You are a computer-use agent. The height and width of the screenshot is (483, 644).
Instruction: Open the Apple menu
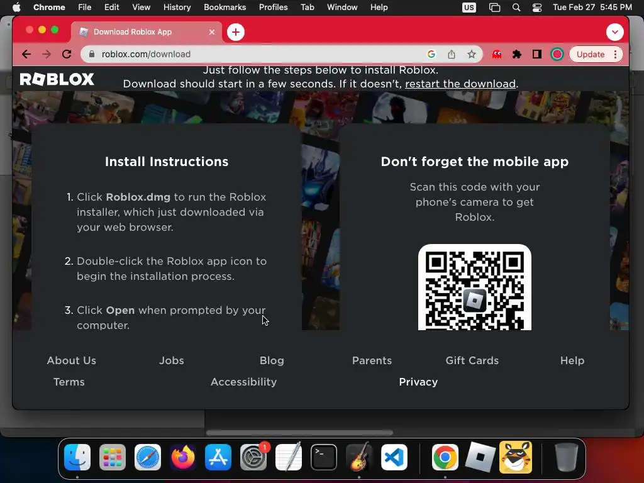point(16,8)
